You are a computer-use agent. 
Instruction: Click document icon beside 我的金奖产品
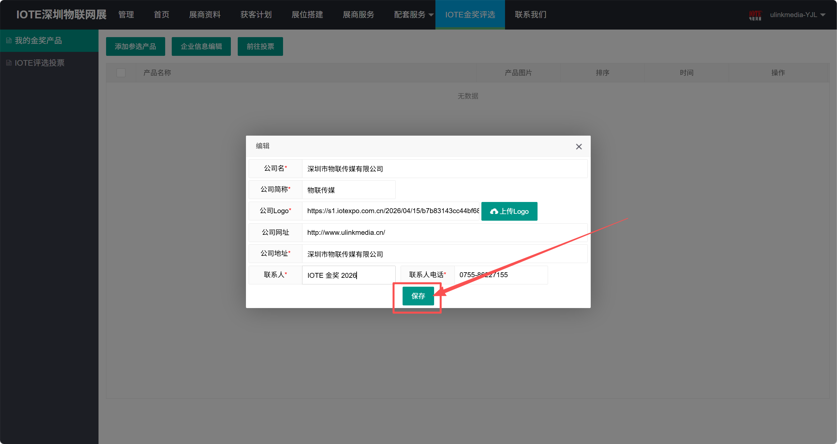9,40
